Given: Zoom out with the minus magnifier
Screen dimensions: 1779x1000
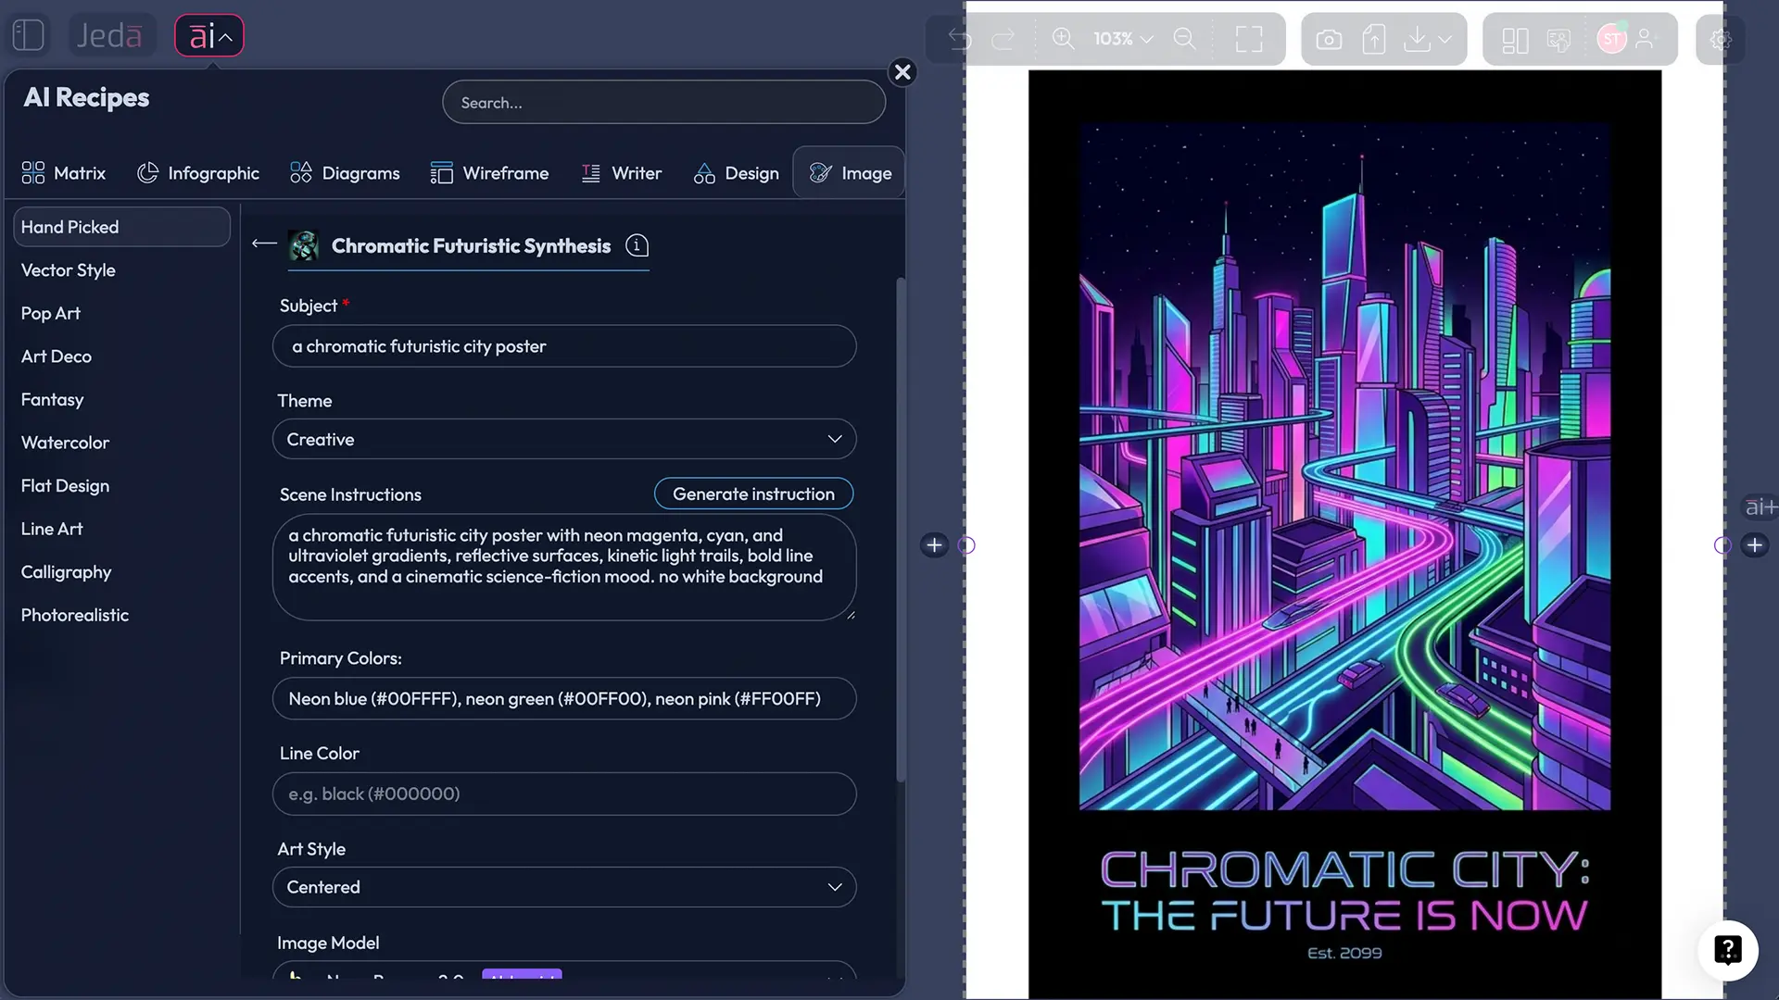Looking at the screenshot, I should [1184, 39].
